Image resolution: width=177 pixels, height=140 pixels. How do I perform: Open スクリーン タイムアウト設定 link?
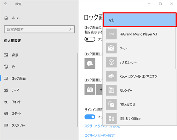(x=102, y=126)
